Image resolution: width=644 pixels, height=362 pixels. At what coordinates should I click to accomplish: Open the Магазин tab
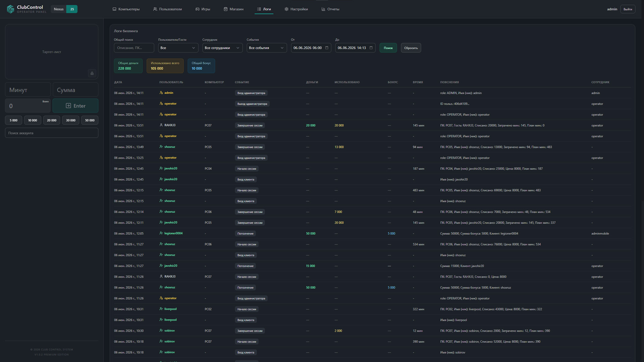234,9
